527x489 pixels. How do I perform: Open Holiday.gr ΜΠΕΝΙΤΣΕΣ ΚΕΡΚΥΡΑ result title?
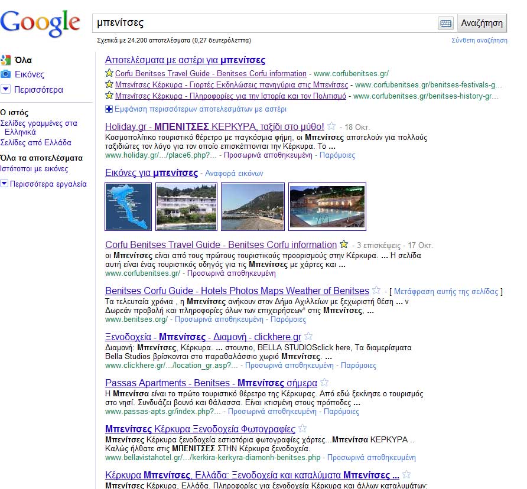[x=215, y=127]
